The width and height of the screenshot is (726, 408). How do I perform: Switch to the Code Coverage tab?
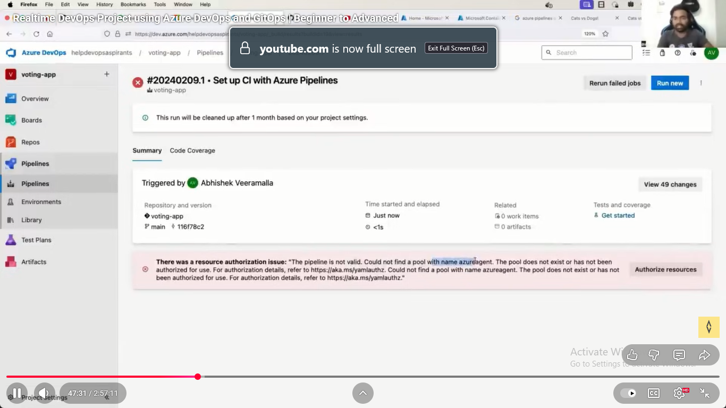tap(192, 150)
